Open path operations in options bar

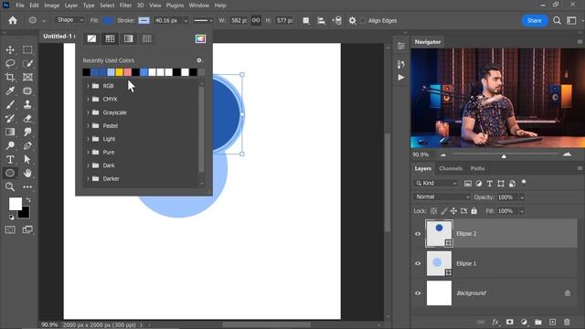tap(306, 20)
